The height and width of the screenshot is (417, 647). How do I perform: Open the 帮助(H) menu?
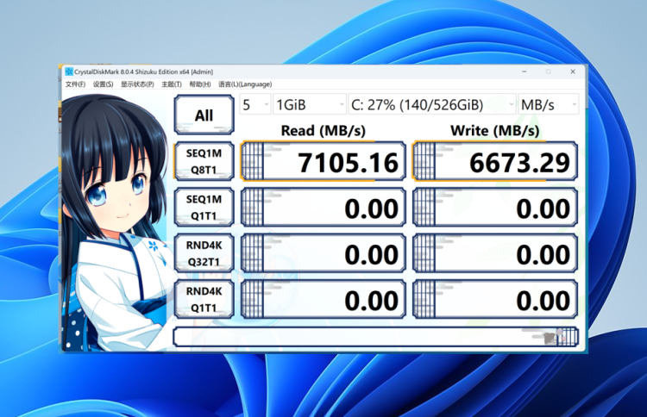200,84
